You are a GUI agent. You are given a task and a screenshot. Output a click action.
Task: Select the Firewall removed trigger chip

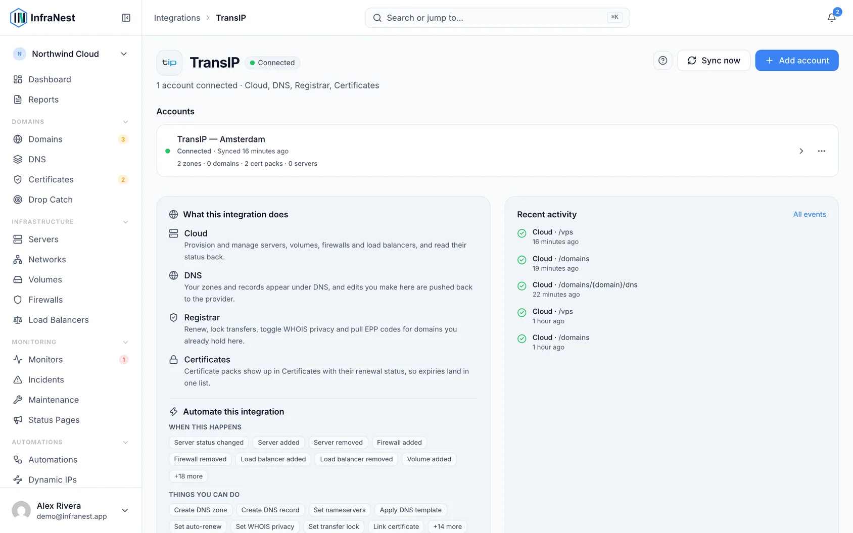200,459
